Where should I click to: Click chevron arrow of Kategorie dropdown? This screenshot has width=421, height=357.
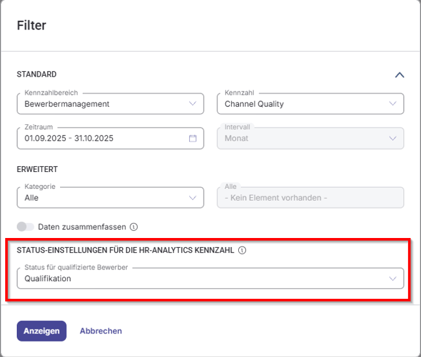click(x=193, y=197)
